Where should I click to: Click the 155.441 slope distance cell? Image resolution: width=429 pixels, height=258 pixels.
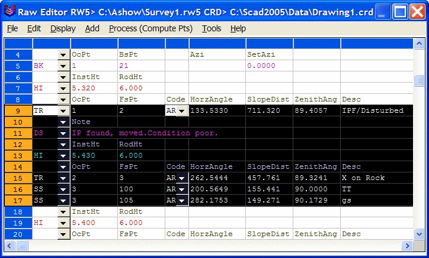tap(269, 190)
